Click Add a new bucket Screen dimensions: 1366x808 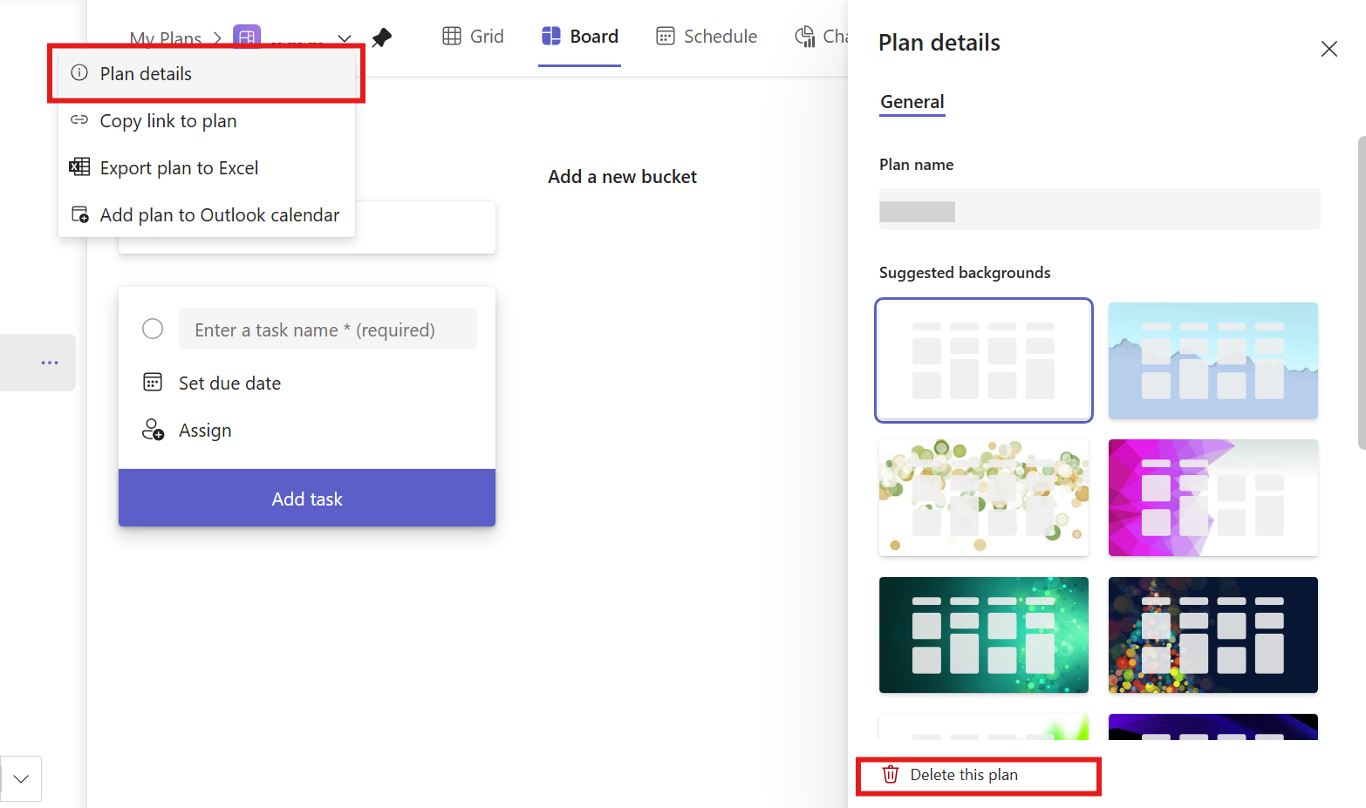point(622,177)
